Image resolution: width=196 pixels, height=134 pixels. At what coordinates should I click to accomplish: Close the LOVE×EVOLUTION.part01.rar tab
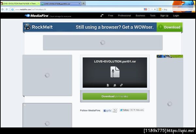(x=79, y=4)
